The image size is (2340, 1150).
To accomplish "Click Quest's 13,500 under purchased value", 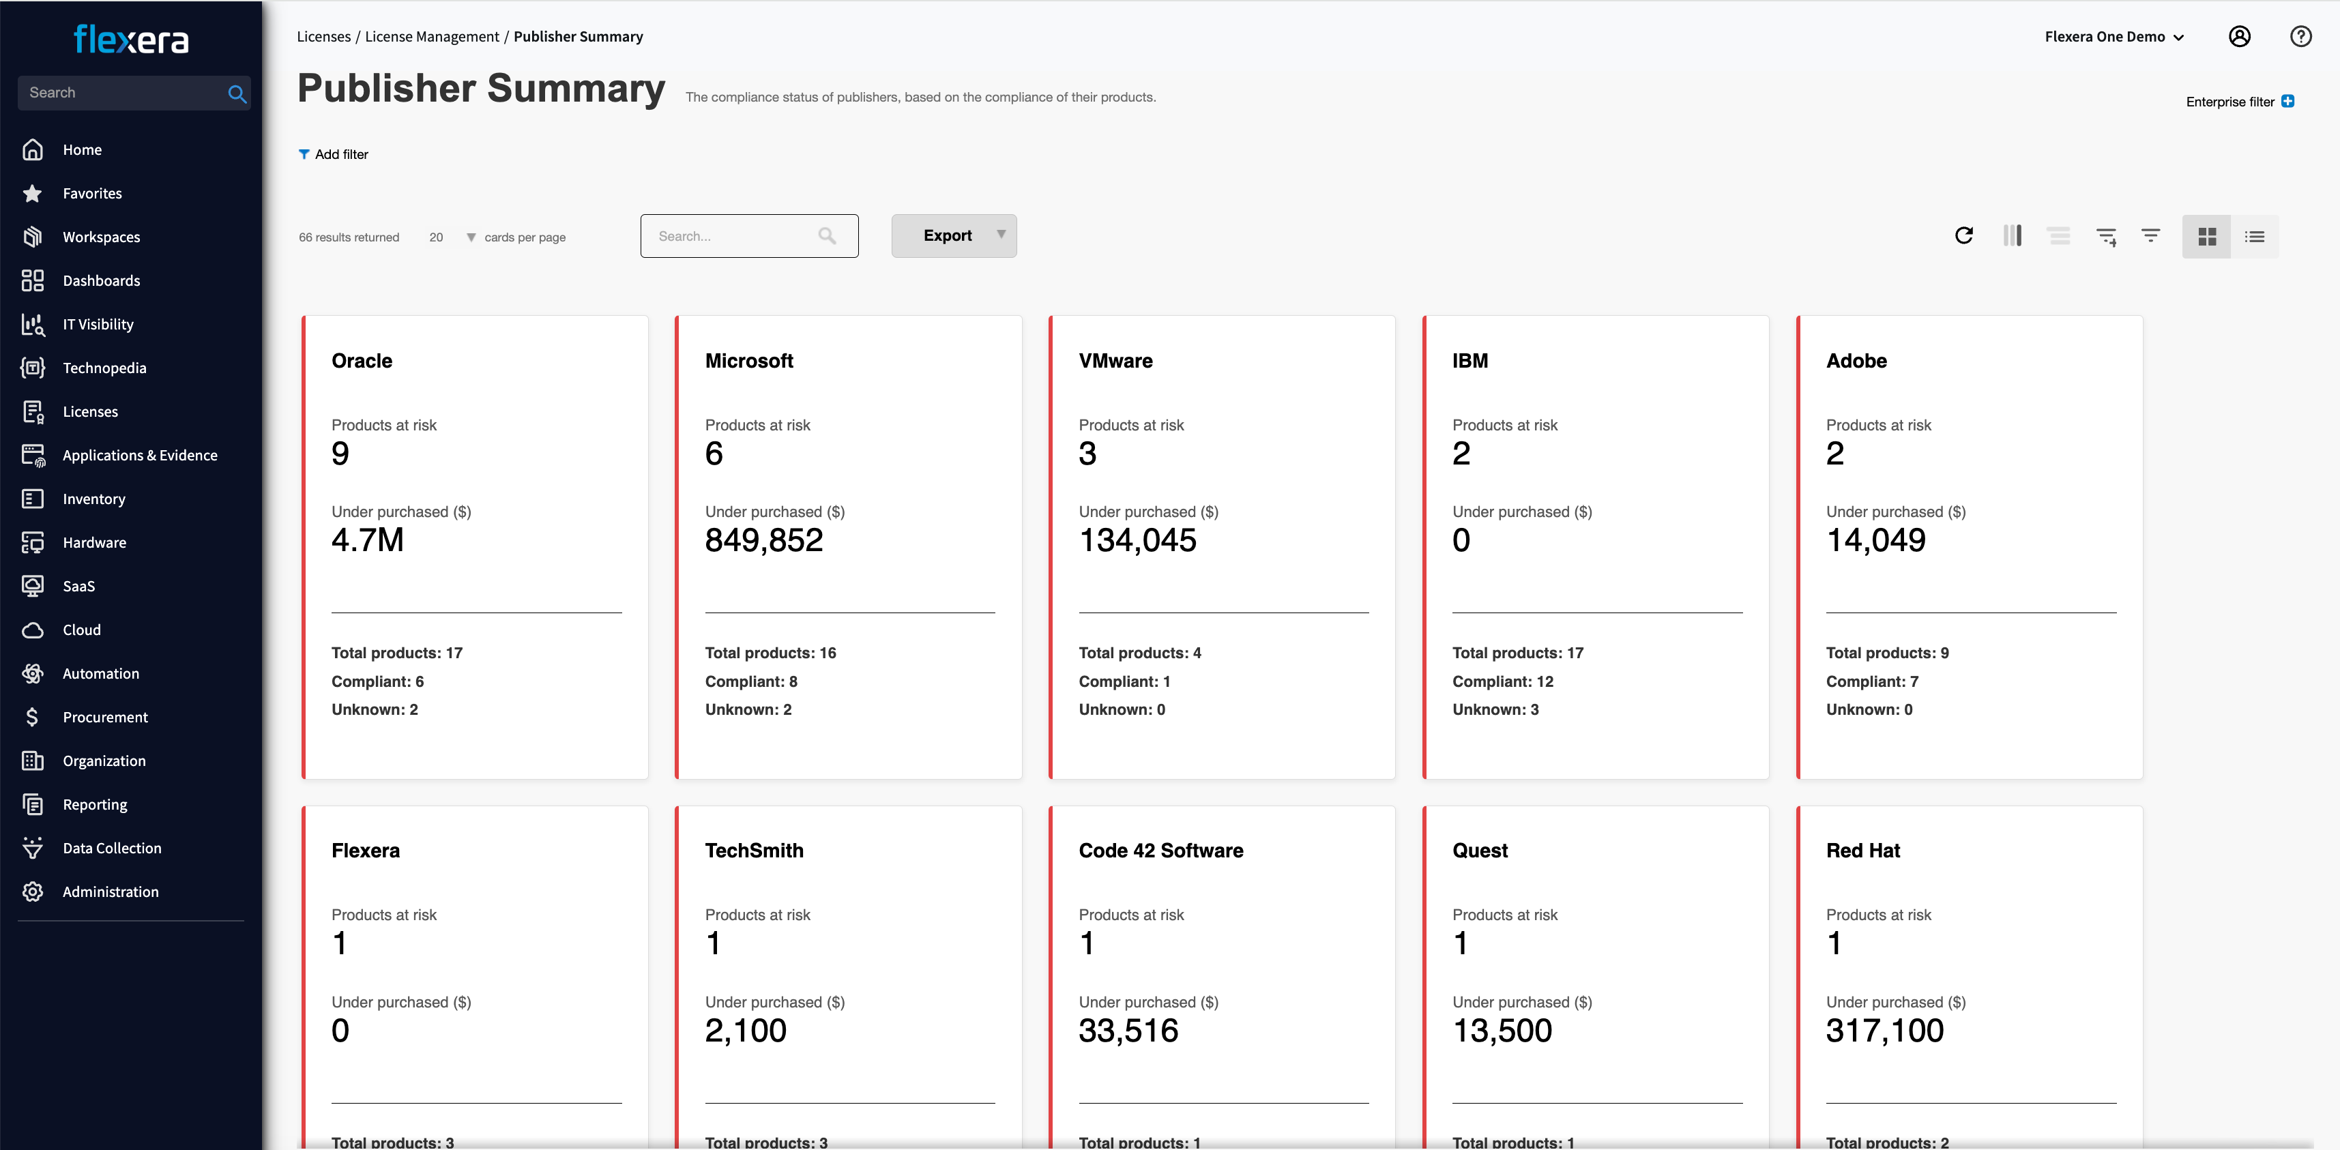I will (1502, 1030).
